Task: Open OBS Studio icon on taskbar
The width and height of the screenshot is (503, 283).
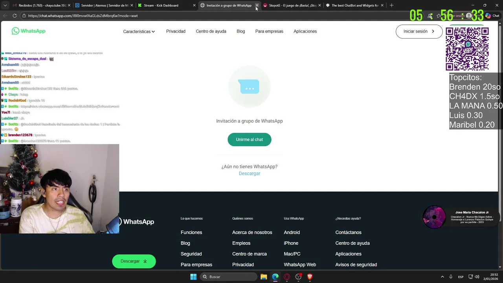Action: click(299, 277)
